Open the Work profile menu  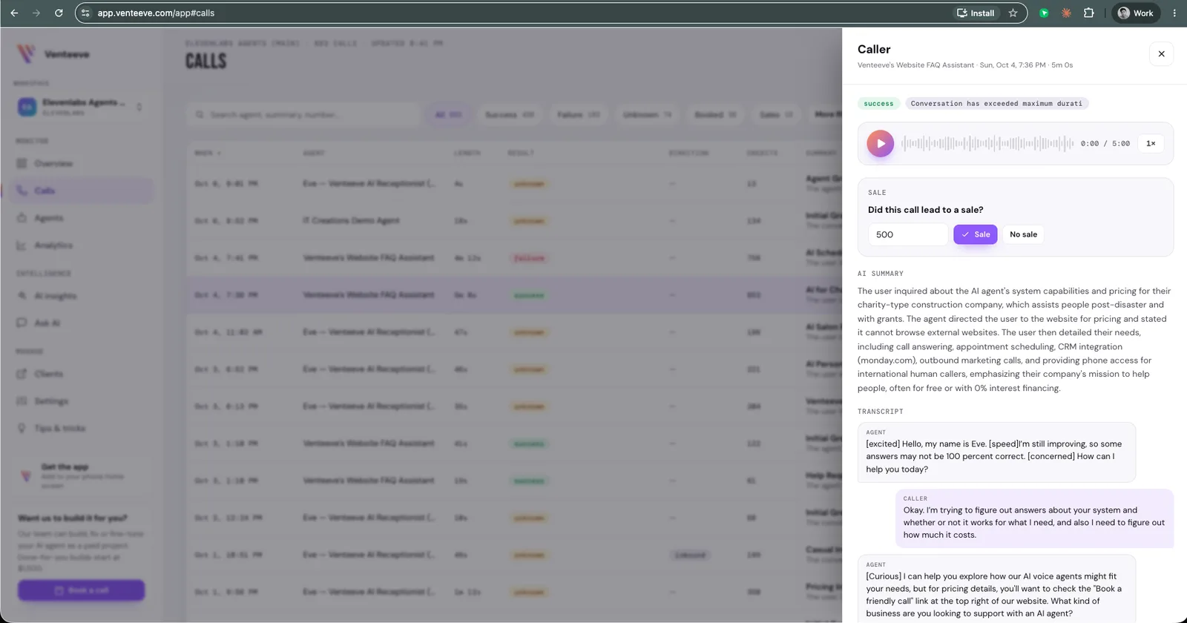coord(1135,13)
